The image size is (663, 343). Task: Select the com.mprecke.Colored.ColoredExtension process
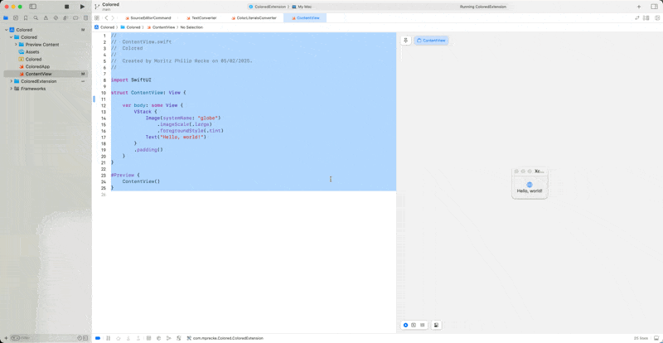point(225,338)
